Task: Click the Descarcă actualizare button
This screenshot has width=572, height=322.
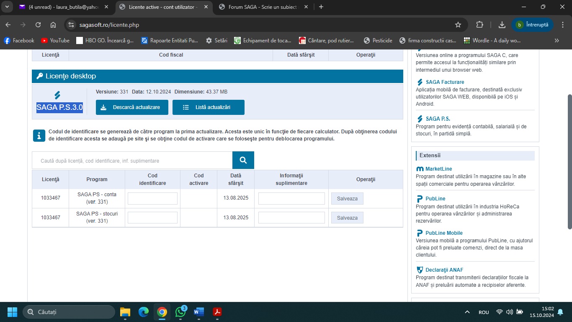Action: pos(132,107)
